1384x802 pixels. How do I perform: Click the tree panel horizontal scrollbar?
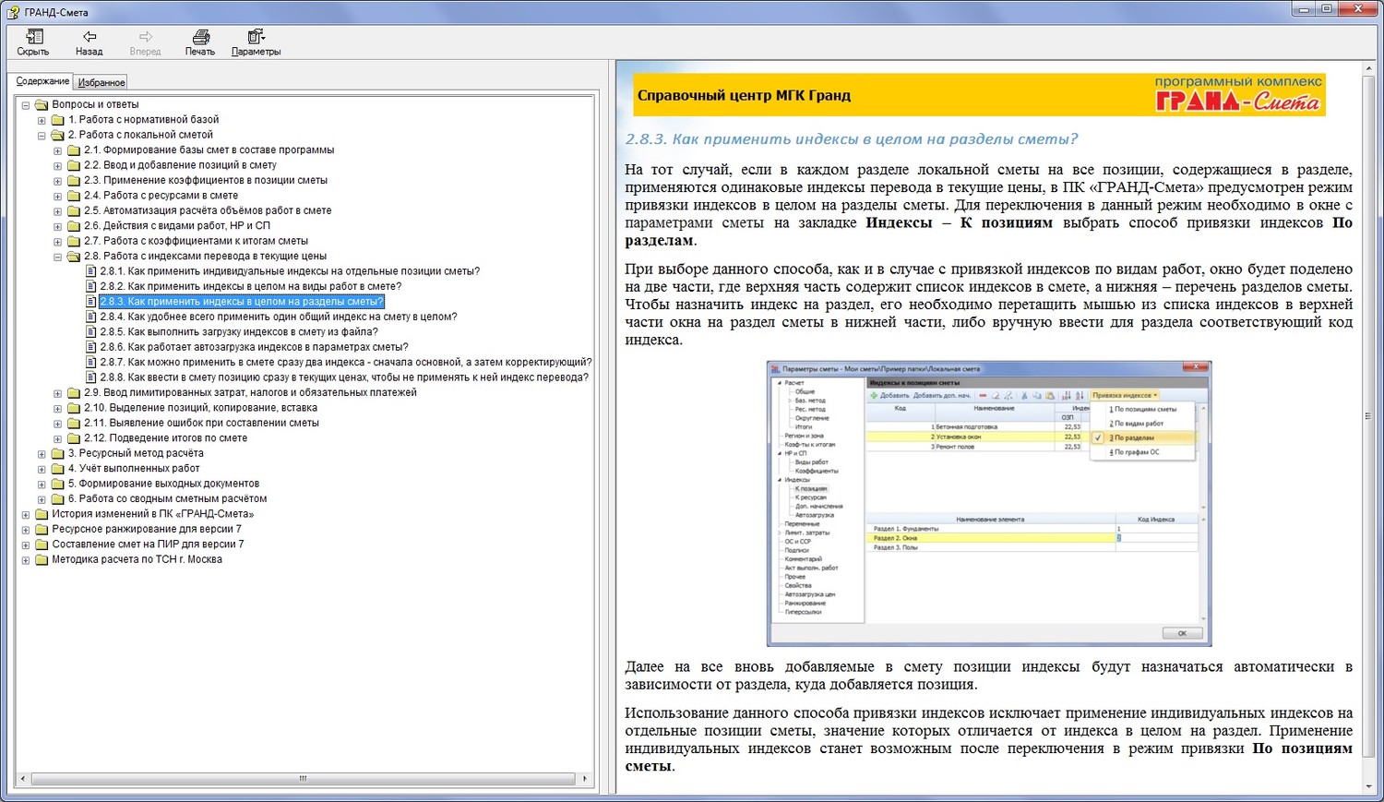(303, 779)
